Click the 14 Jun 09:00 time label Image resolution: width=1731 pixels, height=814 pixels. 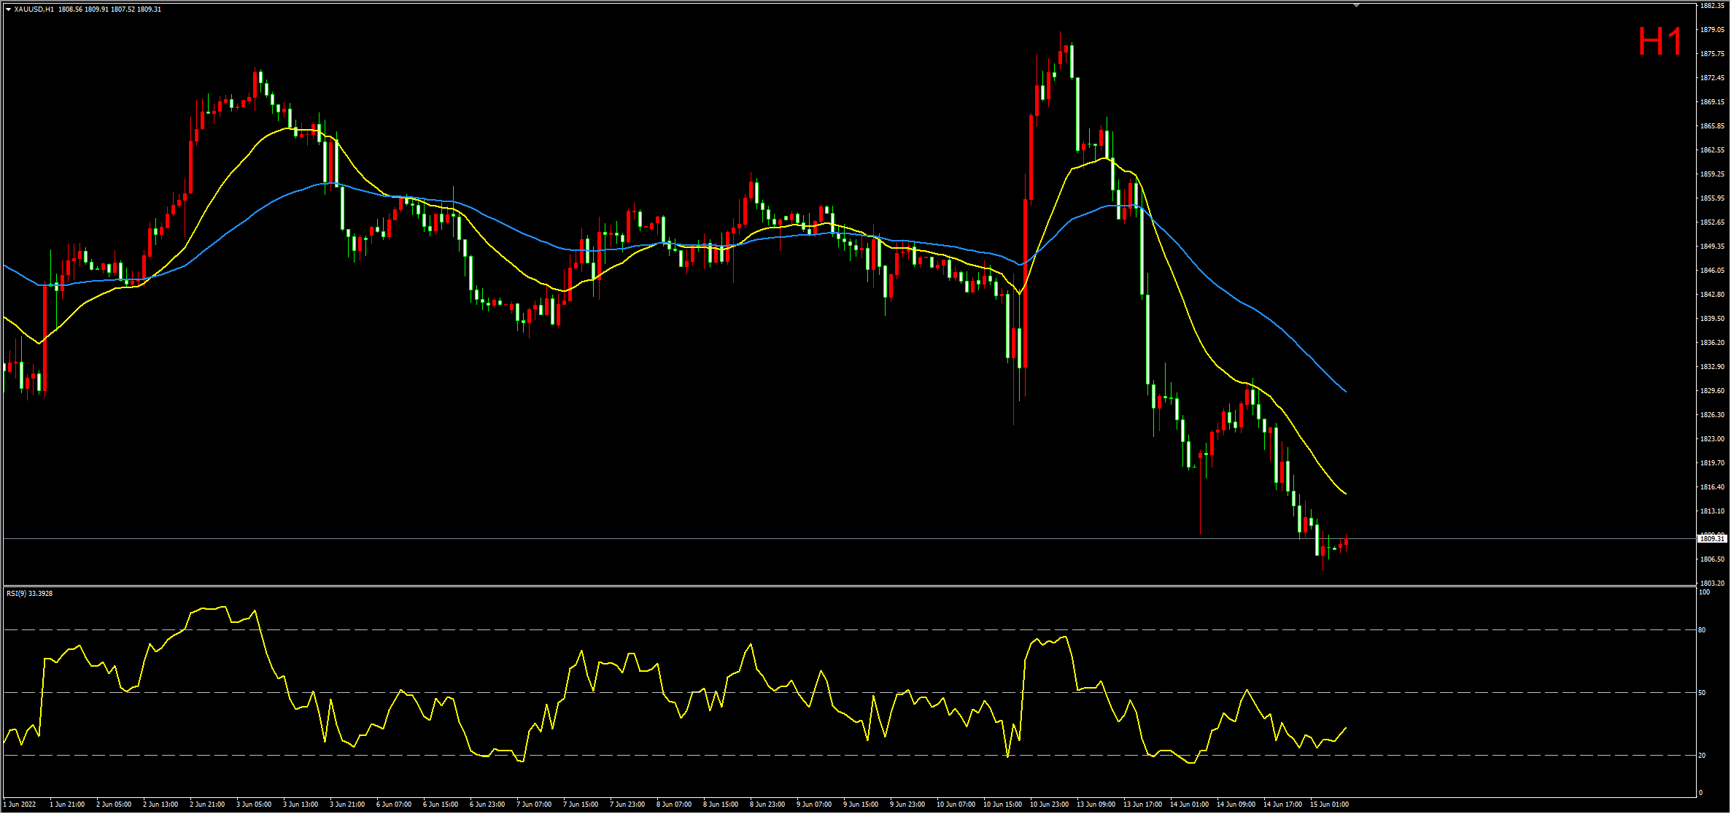[x=1236, y=805]
